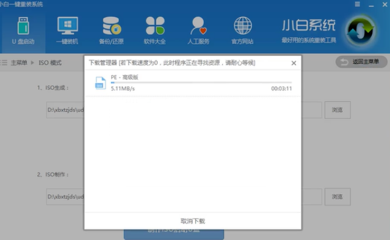Focus the ISO生成 path input field
Image resolution: width=390 pixels, height=240 pixels.
[184, 110]
